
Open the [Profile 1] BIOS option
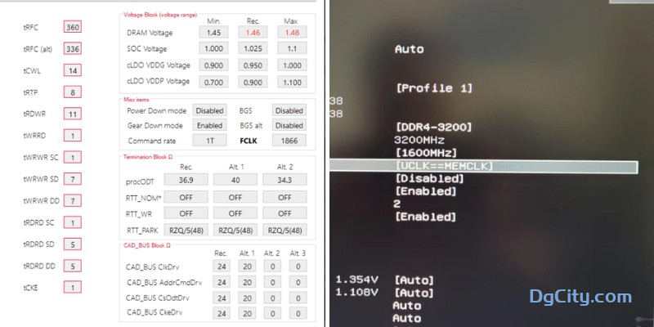tap(434, 88)
